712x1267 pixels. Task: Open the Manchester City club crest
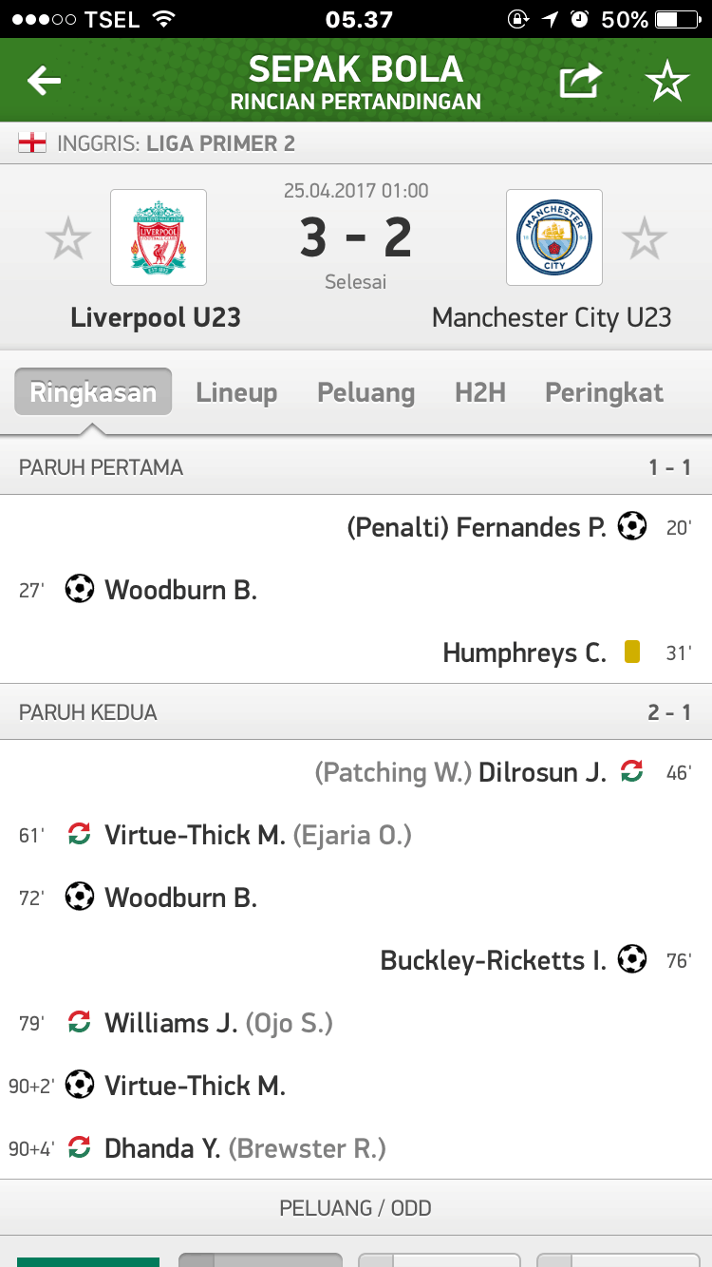point(554,237)
